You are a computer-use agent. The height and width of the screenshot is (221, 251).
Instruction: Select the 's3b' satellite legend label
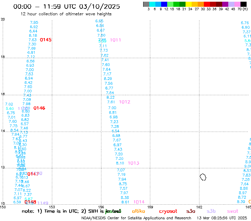click(211, 211)
